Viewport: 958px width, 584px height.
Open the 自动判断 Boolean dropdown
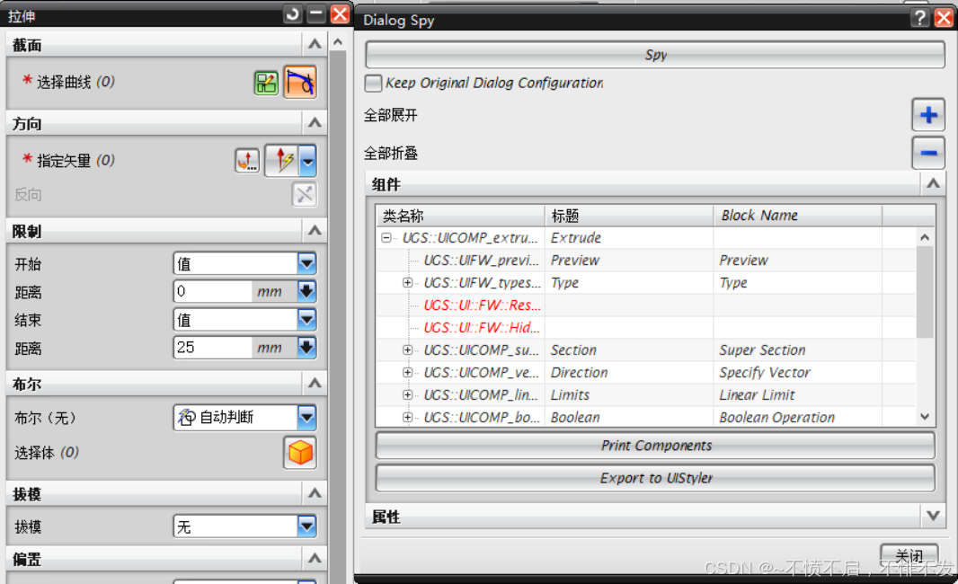307,417
